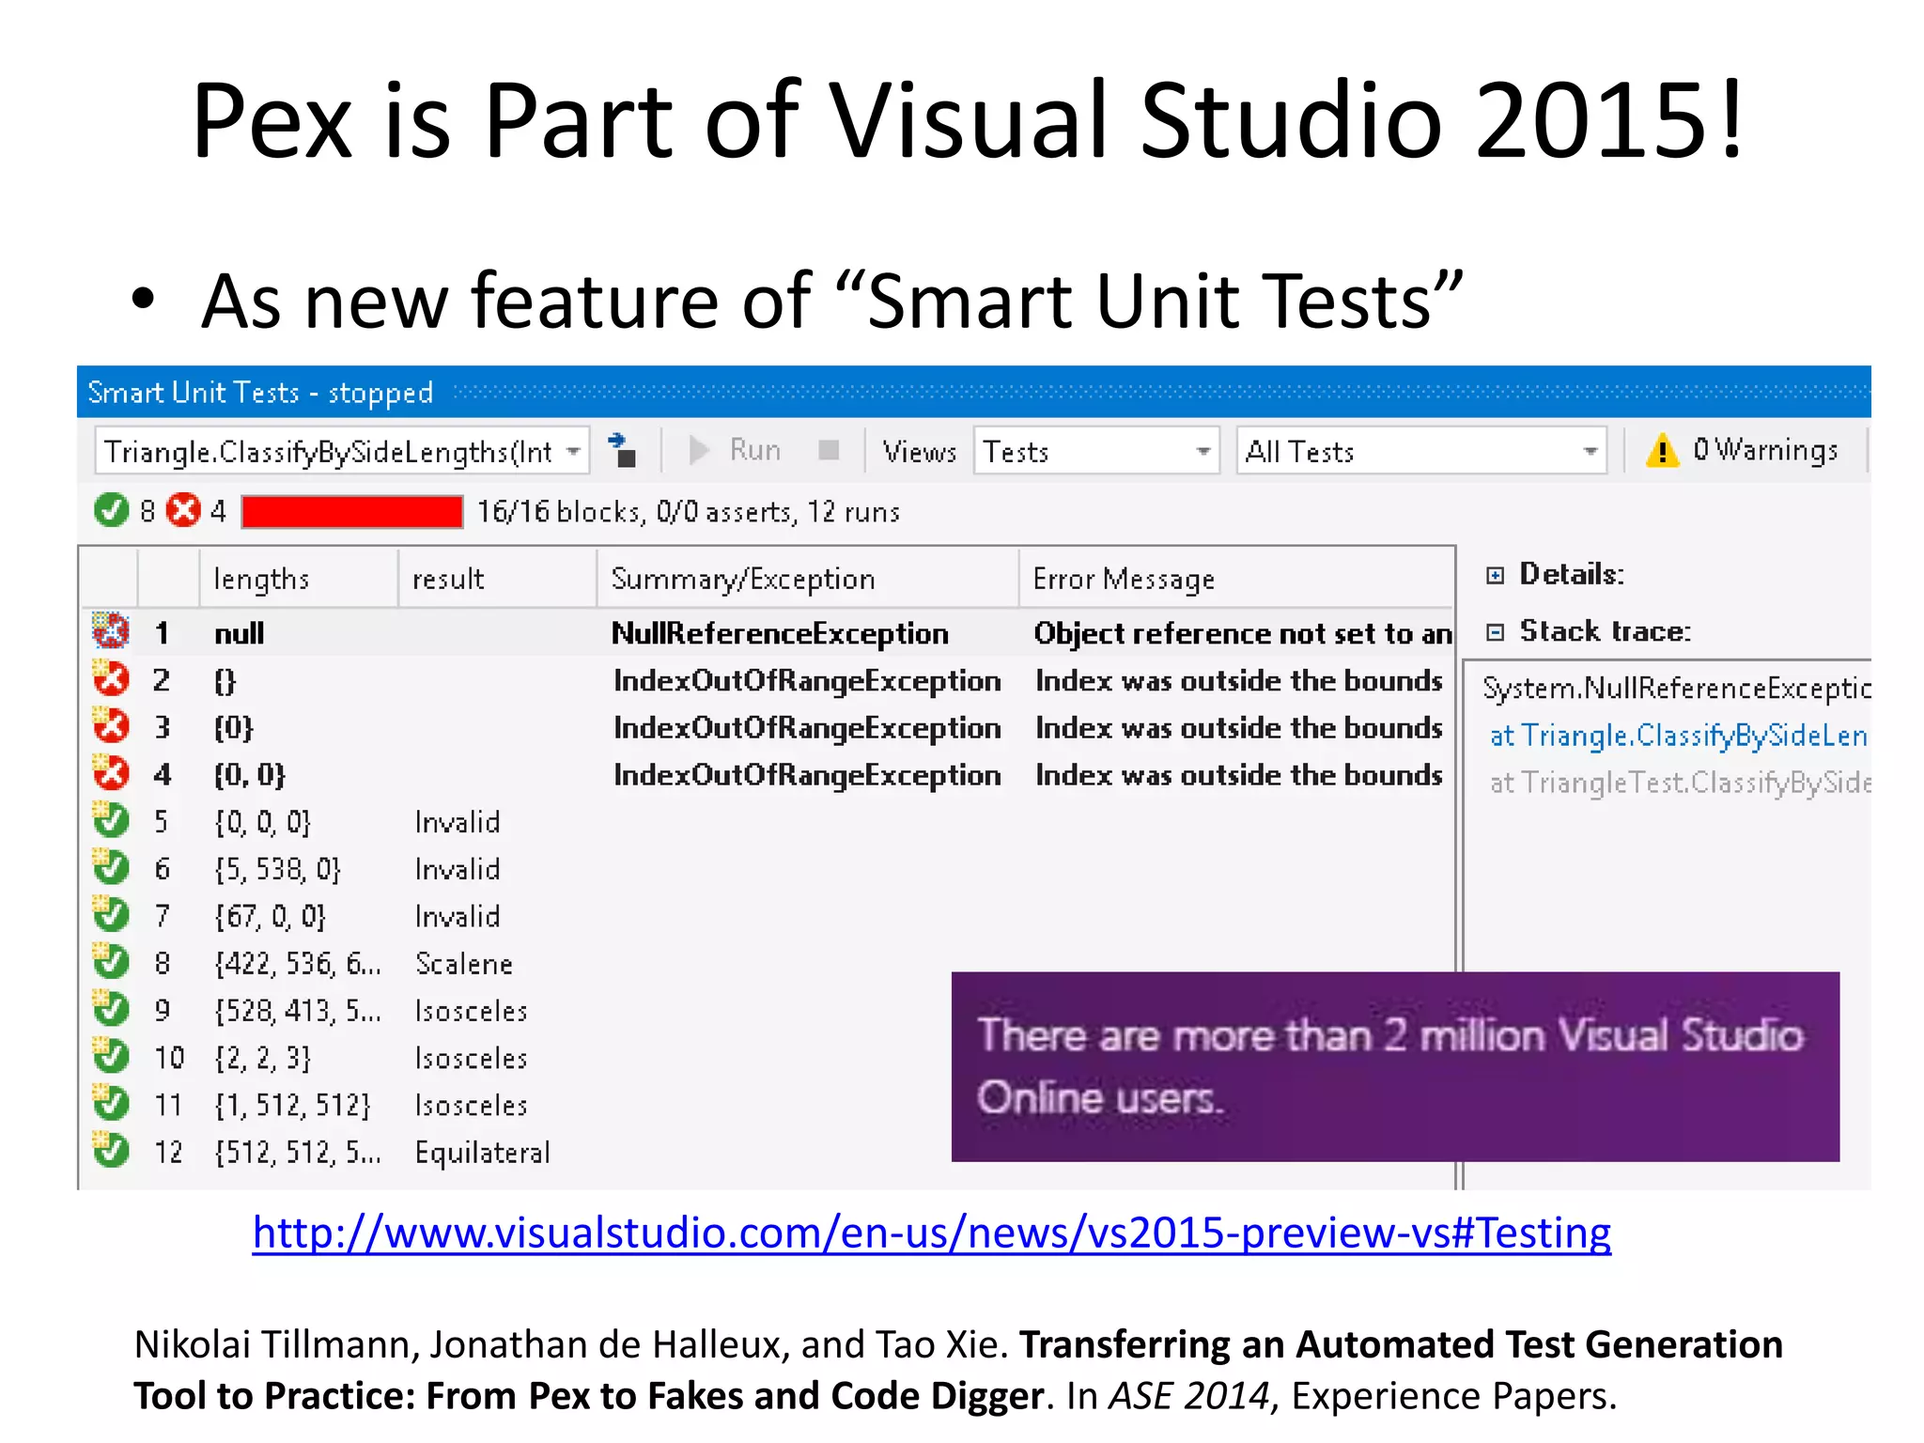Select the Equilateral result cell
Screen dimensions: 1924x1443
(x=482, y=1153)
